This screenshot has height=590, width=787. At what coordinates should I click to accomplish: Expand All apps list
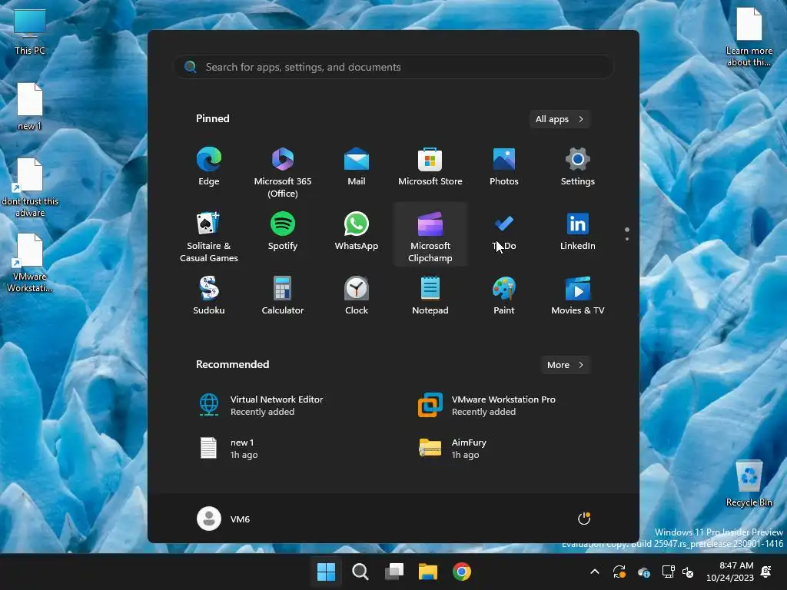pos(560,119)
